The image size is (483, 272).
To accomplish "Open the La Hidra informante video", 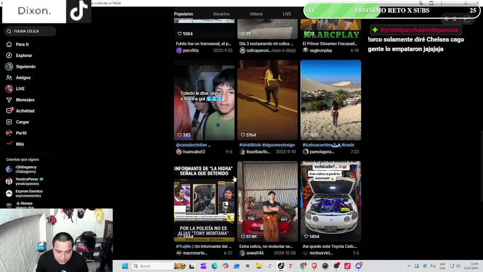I will coord(204,202).
